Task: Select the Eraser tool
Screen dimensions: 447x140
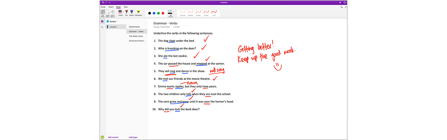Action: coord(120,13)
